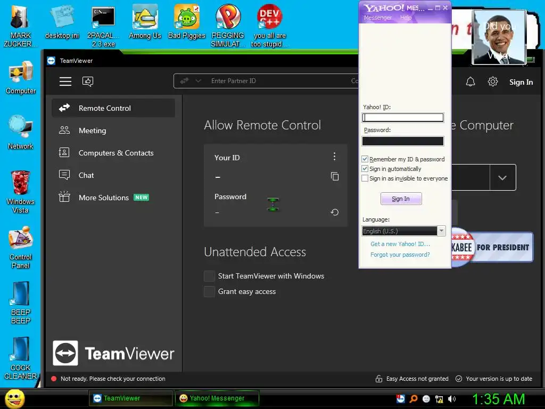Open the MARK ZUCKER desktop icon

click(x=21, y=26)
